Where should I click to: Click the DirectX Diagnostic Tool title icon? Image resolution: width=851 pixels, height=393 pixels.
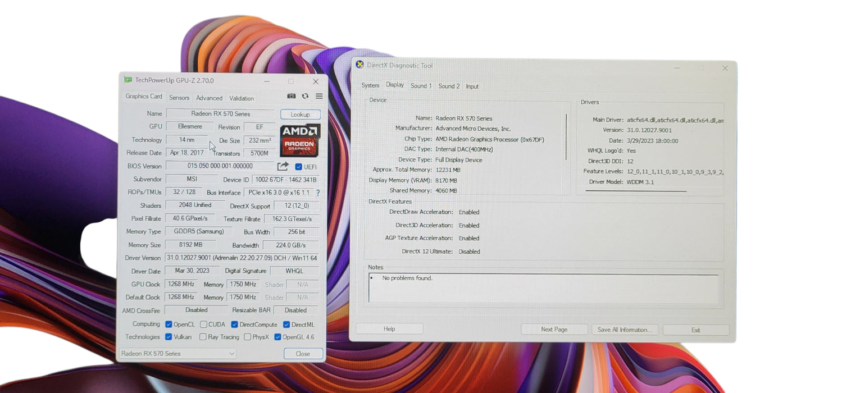pos(359,65)
